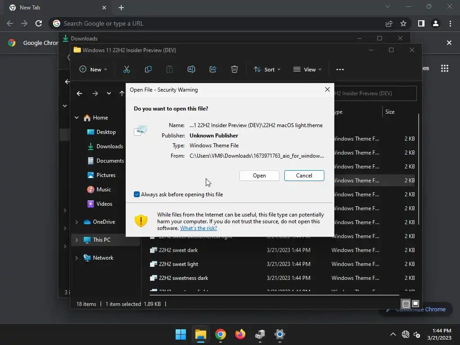Click the Share icon in Explorer toolbar

coord(213,69)
